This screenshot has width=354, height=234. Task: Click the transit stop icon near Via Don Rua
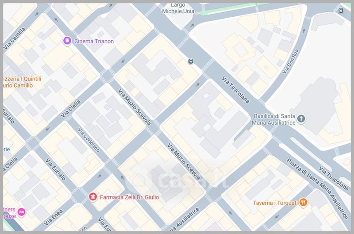pos(341,10)
